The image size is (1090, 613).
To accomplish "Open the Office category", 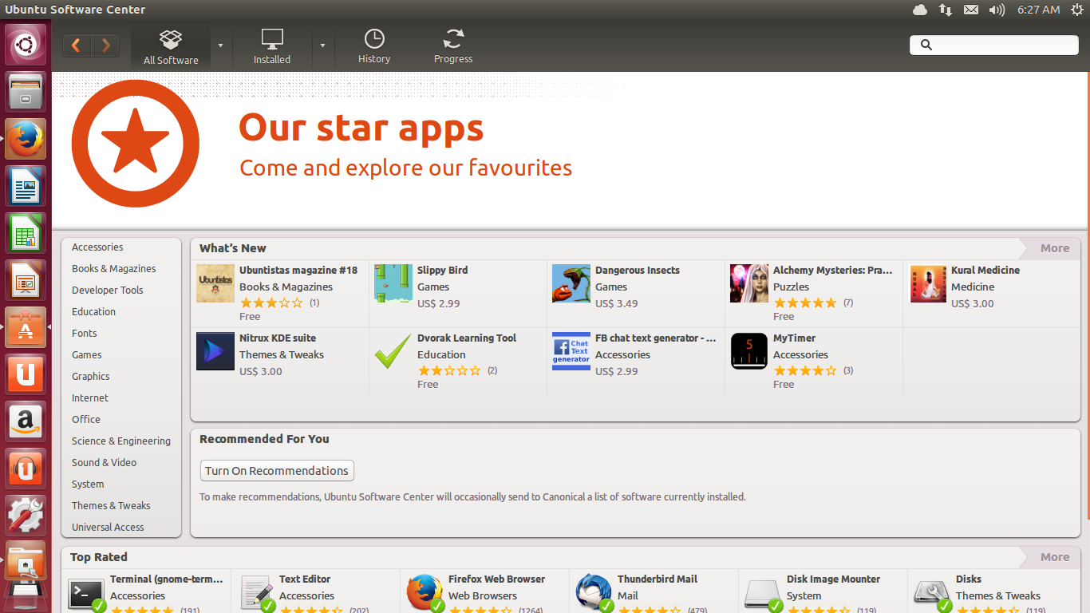I will click(x=86, y=420).
